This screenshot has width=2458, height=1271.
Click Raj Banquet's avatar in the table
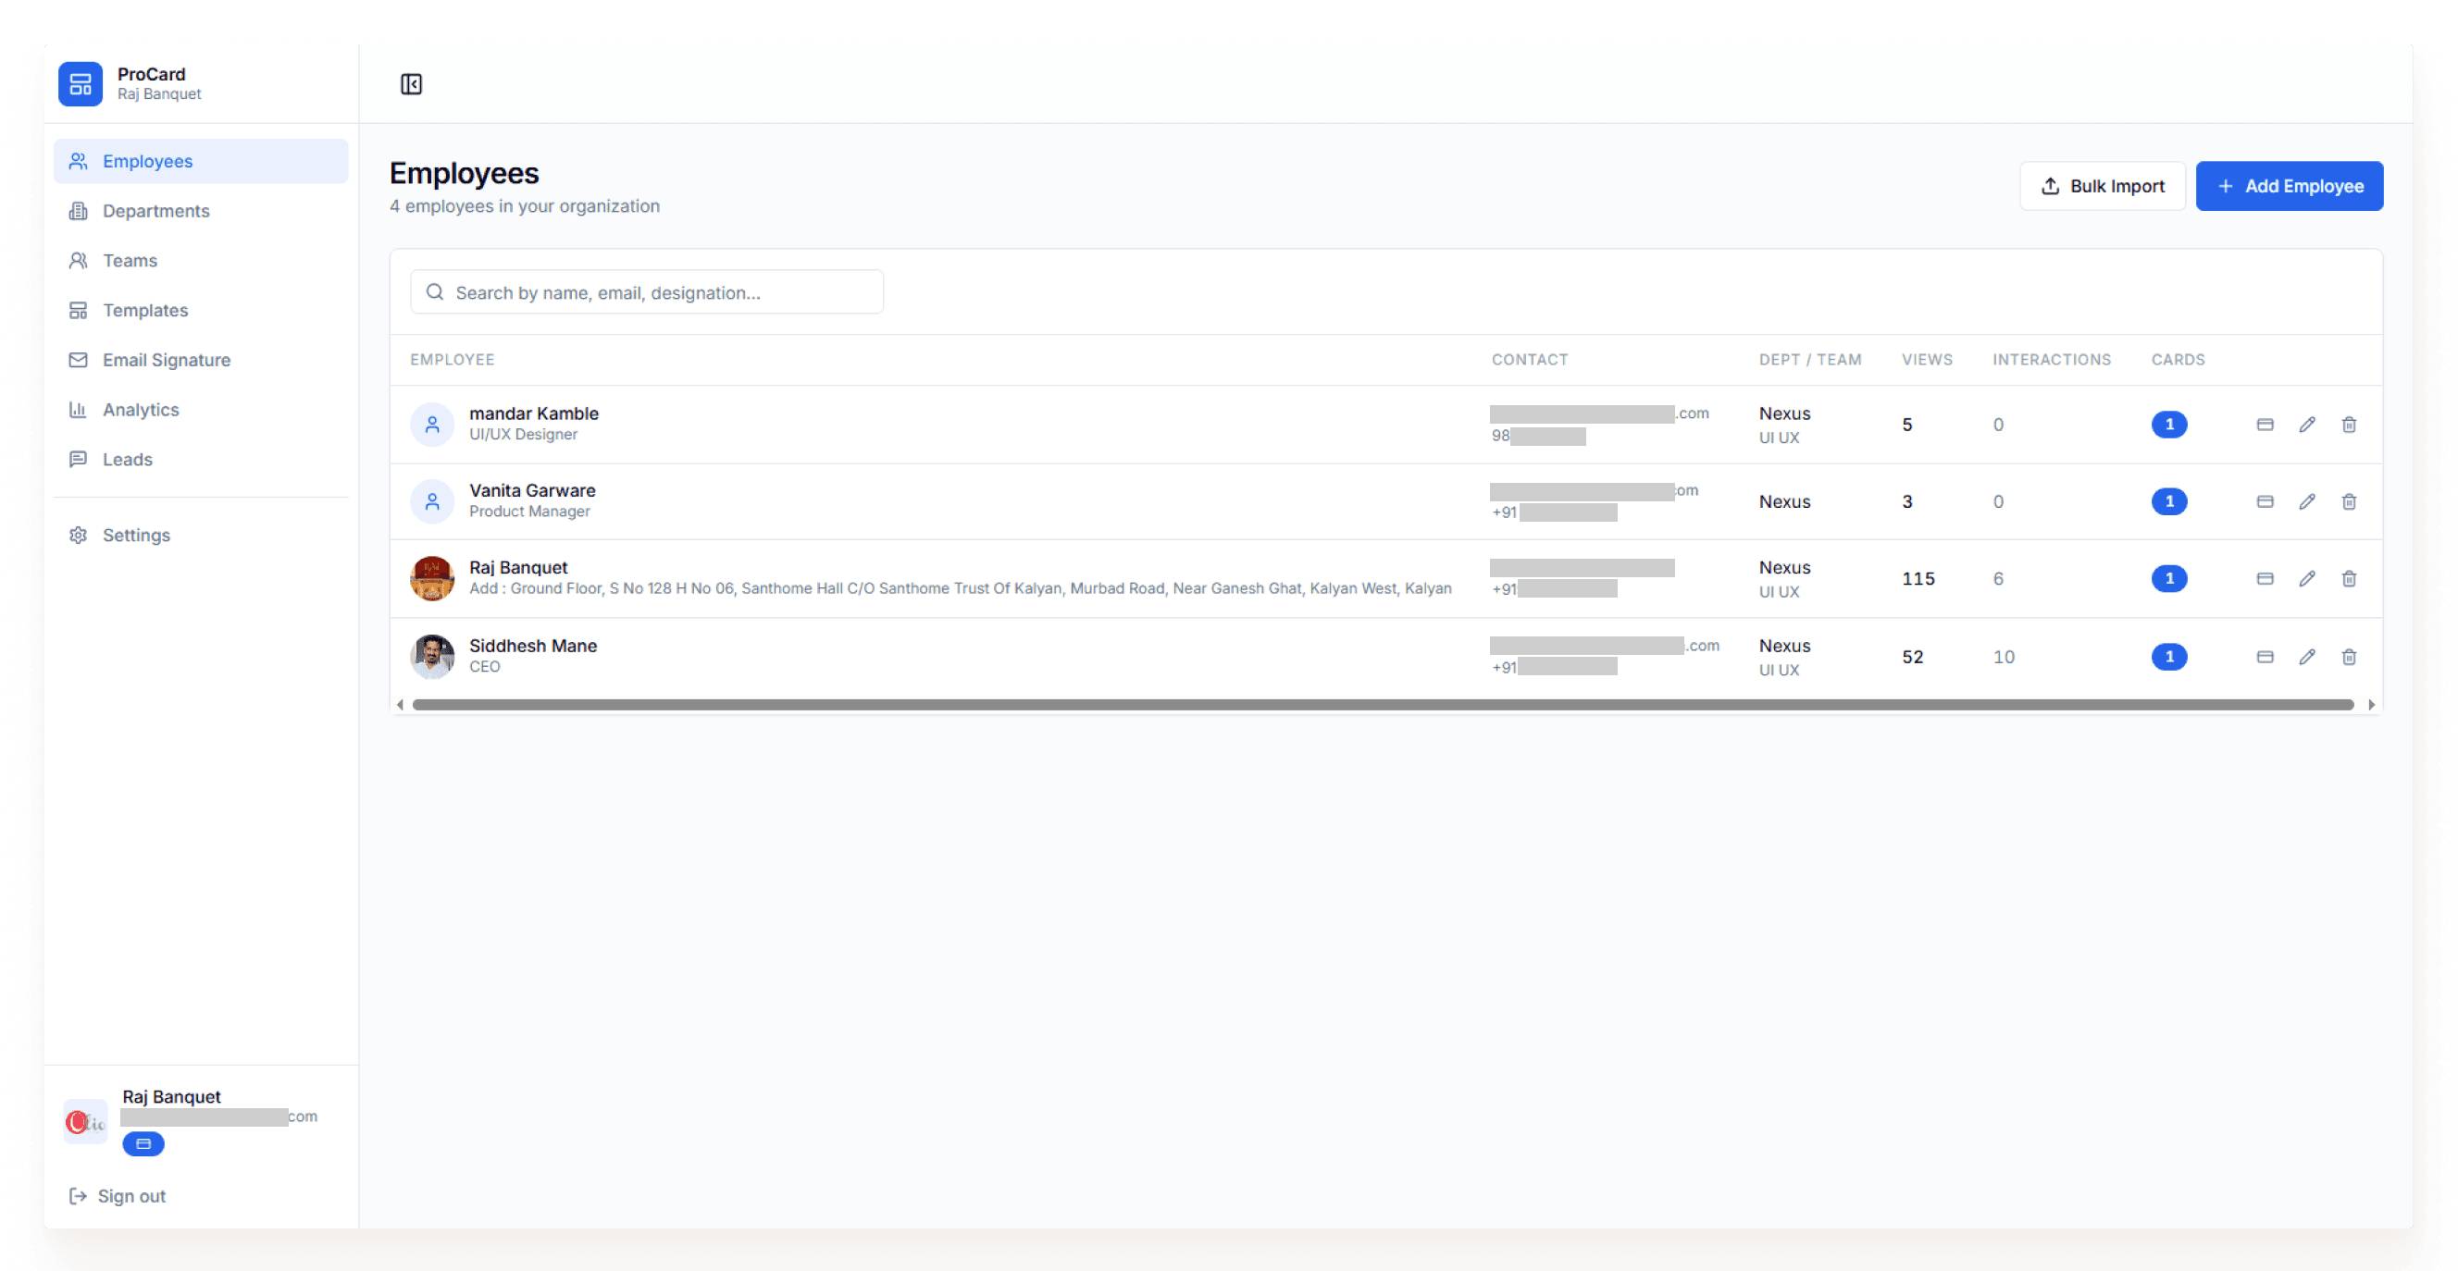(432, 579)
